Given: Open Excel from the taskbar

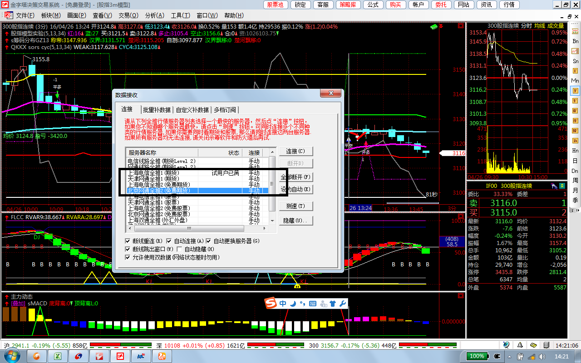Looking at the screenshot, I should click(58, 356).
